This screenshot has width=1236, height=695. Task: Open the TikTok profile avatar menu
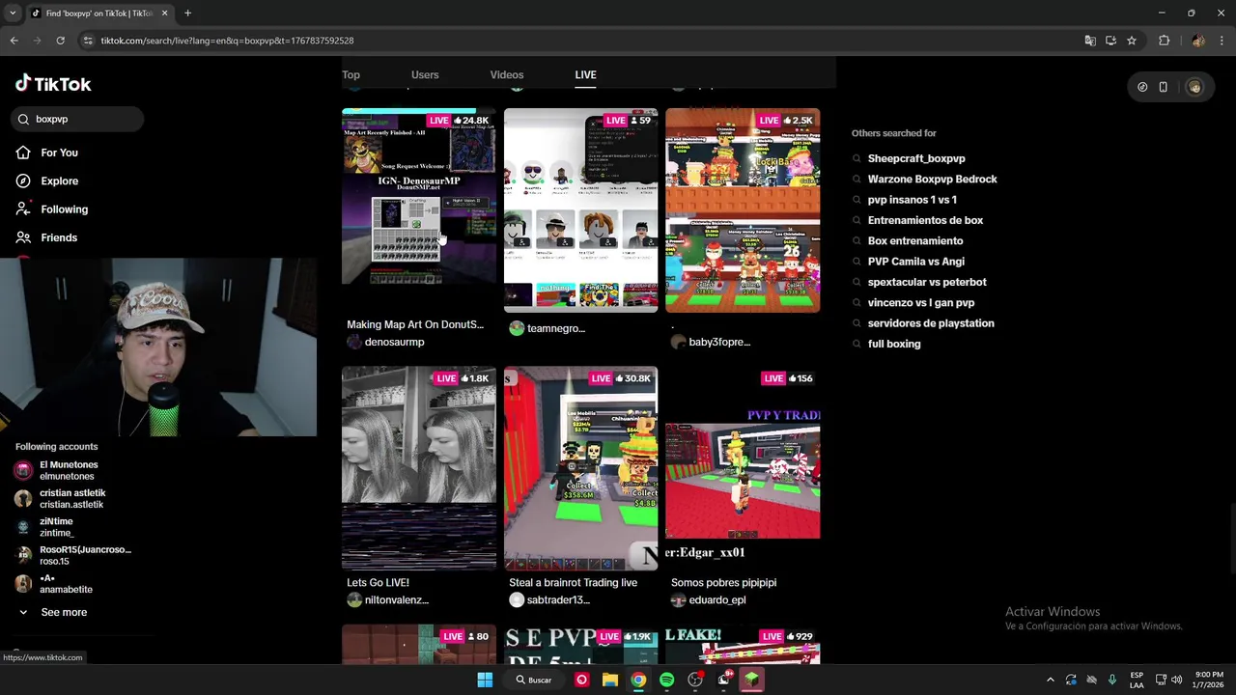click(x=1194, y=87)
